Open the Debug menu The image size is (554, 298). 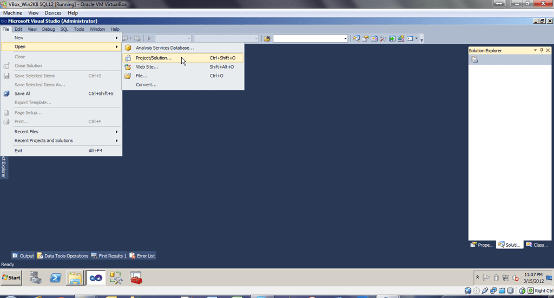[48, 29]
